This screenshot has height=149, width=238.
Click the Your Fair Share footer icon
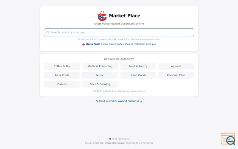coord(110,139)
